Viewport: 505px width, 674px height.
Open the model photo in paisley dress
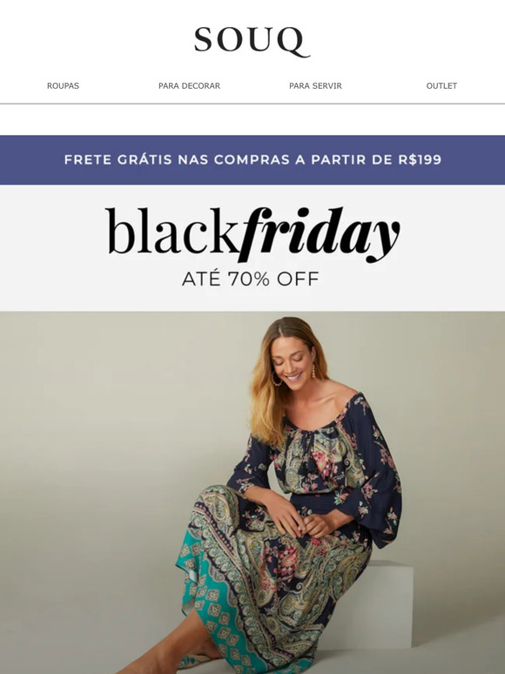coord(252,493)
